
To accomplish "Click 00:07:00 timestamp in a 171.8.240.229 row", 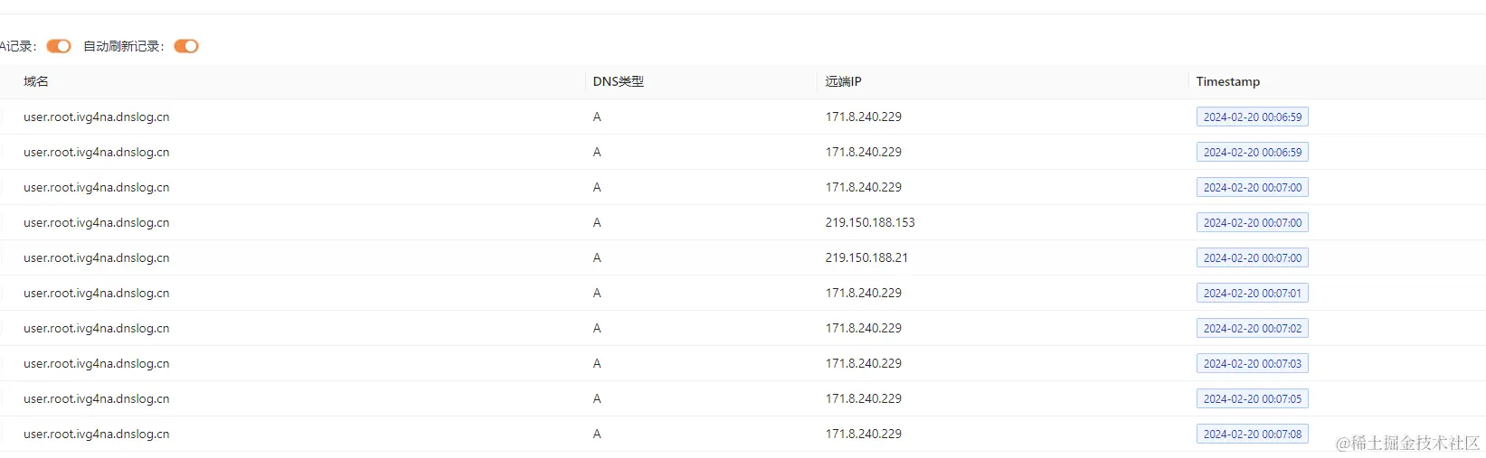I will [x=1253, y=187].
